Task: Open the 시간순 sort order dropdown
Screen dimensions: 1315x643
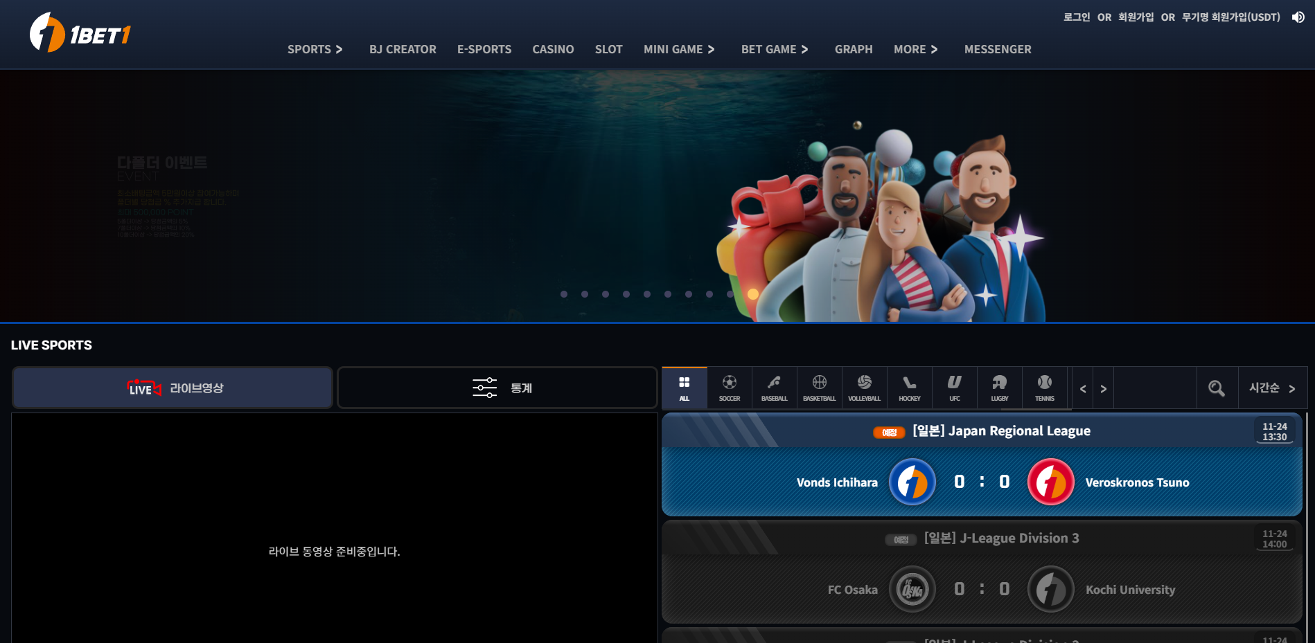Action: point(1272,388)
